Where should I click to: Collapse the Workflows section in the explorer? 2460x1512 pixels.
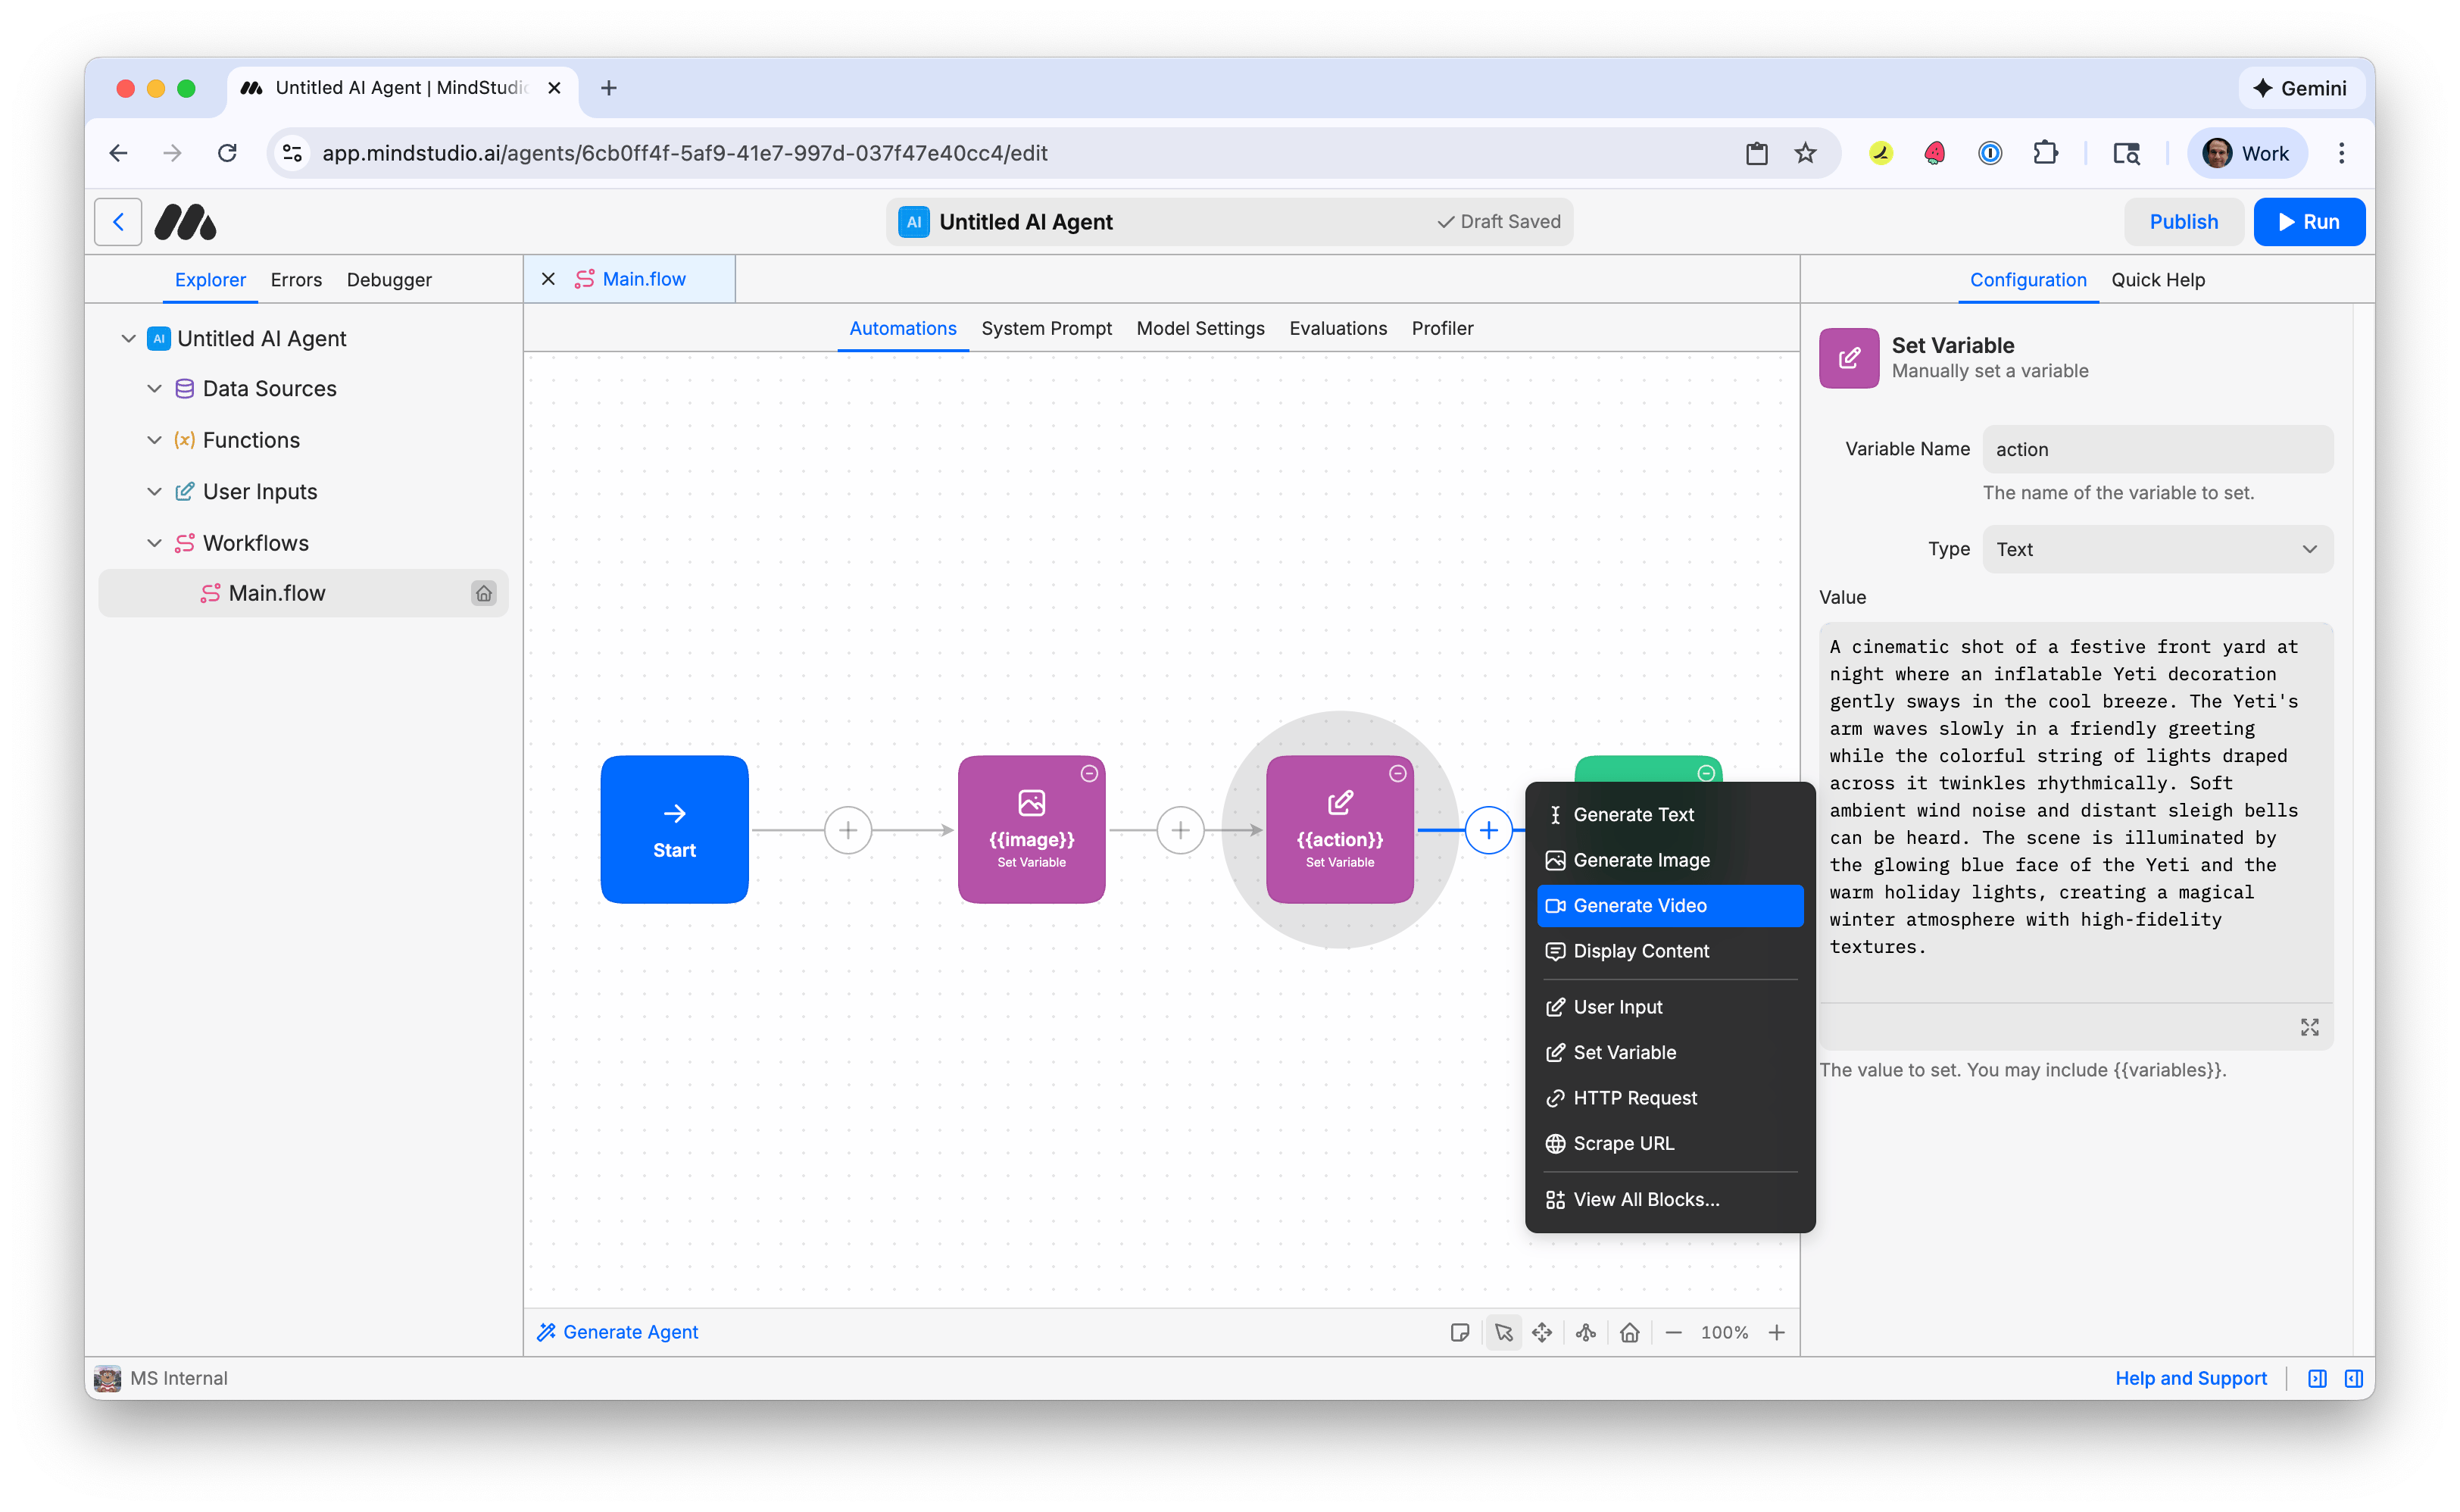[x=154, y=542]
